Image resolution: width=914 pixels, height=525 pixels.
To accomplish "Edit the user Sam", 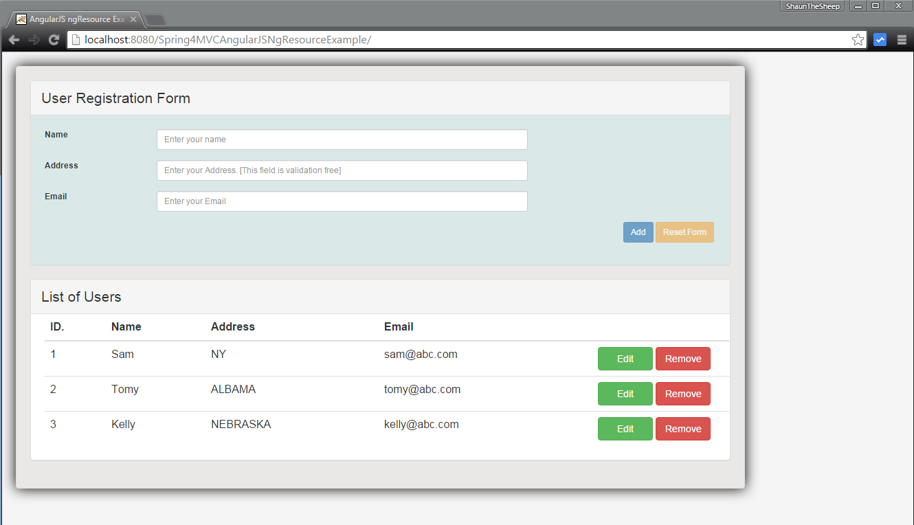I will pos(625,358).
